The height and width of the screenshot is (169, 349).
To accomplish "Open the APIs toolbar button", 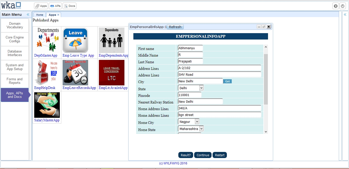I will pos(55,6).
